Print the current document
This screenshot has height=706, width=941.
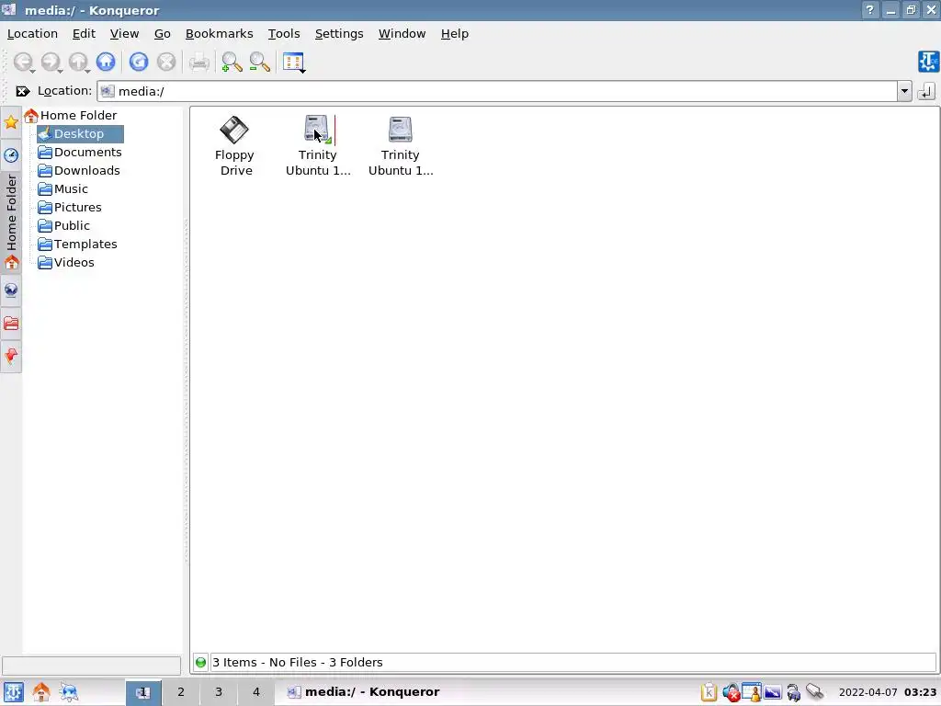(x=199, y=62)
